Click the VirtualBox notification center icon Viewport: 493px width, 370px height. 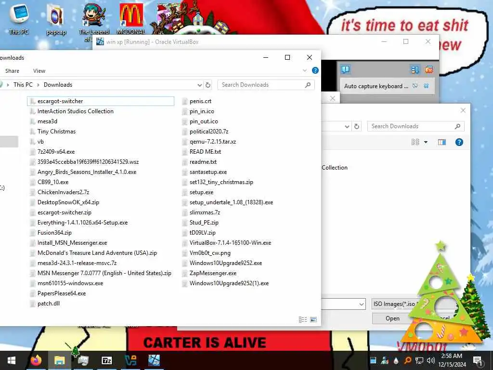(x=345, y=69)
